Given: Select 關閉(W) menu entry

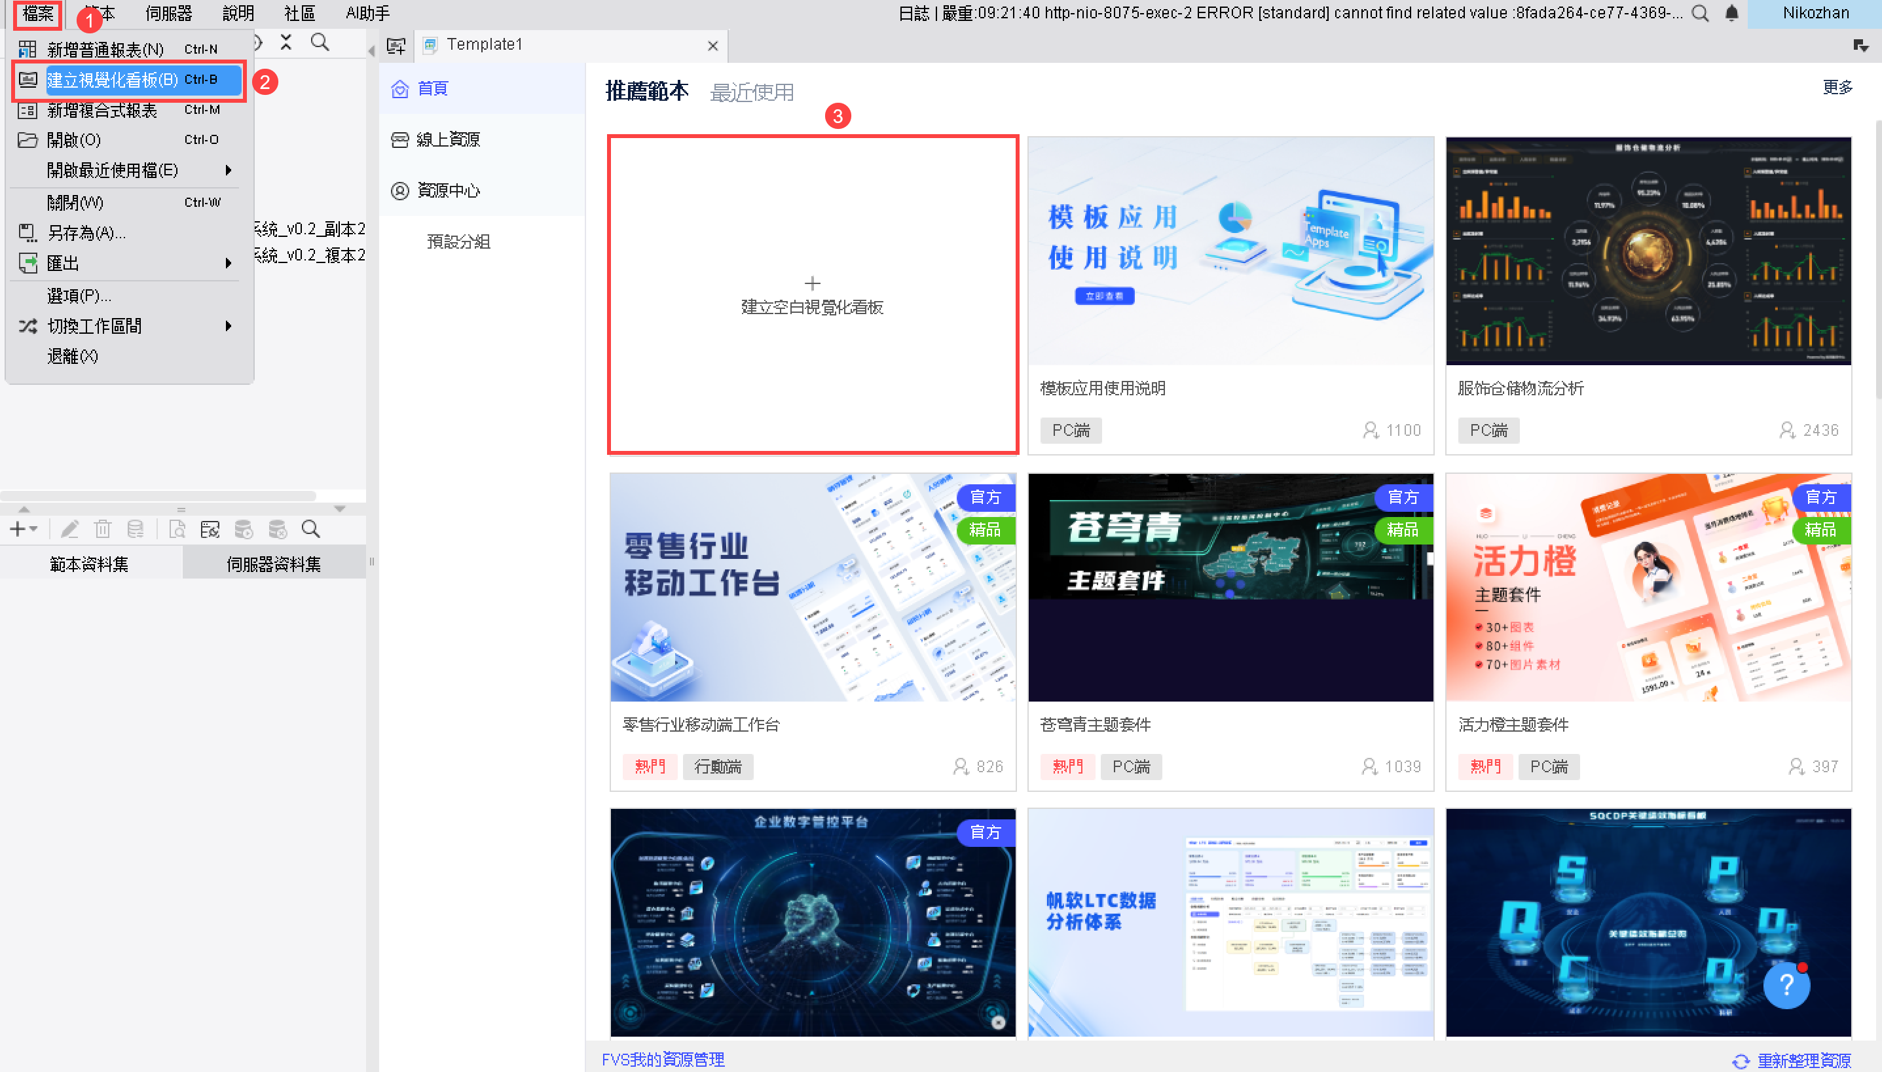Looking at the screenshot, I should (130, 202).
